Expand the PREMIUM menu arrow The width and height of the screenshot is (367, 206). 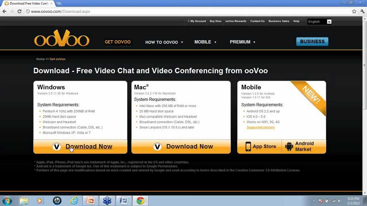[x=254, y=42]
